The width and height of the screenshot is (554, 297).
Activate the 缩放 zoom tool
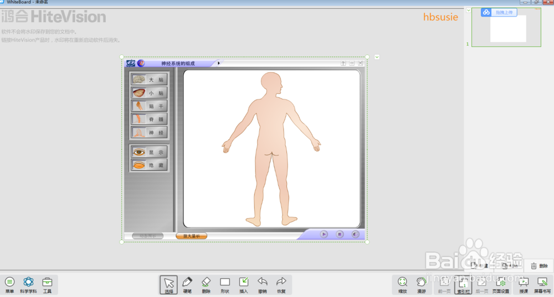(x=402, y=285)
